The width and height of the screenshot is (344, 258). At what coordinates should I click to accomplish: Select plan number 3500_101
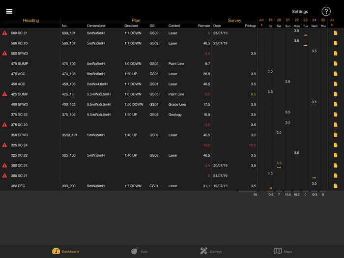coord(70,135)
